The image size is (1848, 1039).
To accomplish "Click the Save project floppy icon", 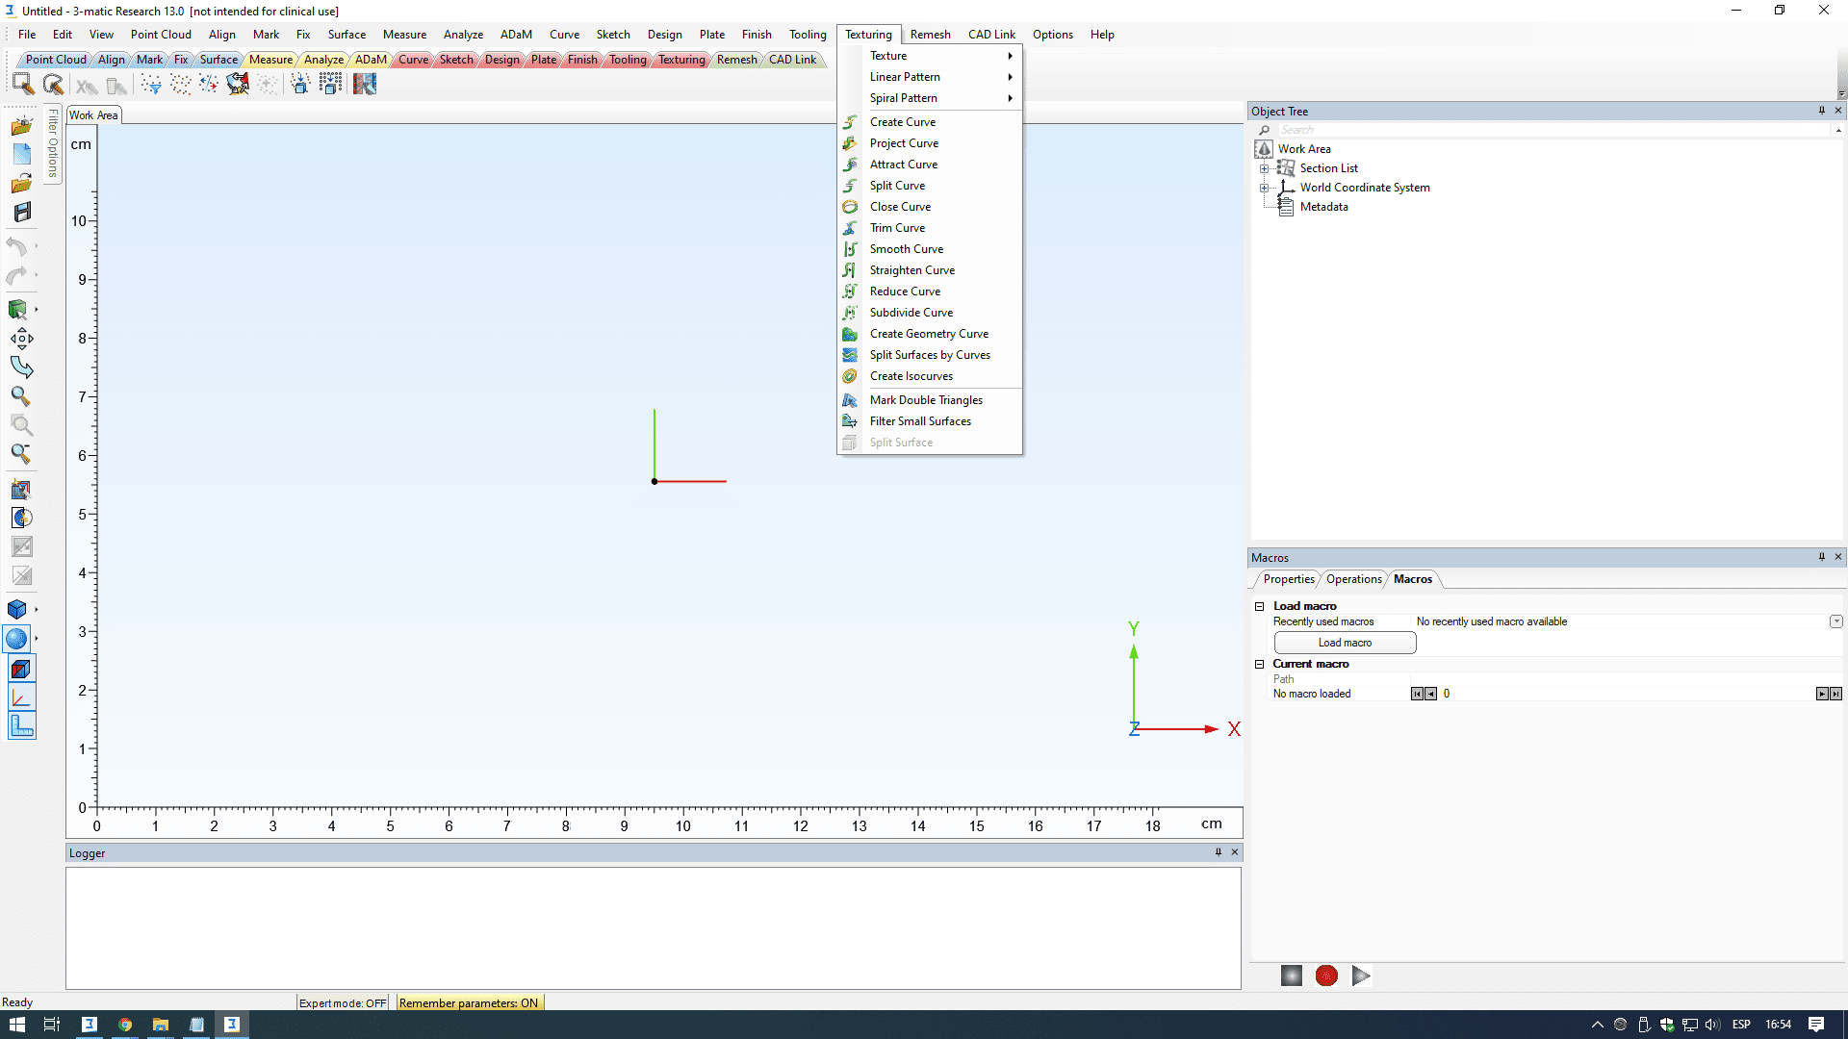I will (x=21, y=212).
